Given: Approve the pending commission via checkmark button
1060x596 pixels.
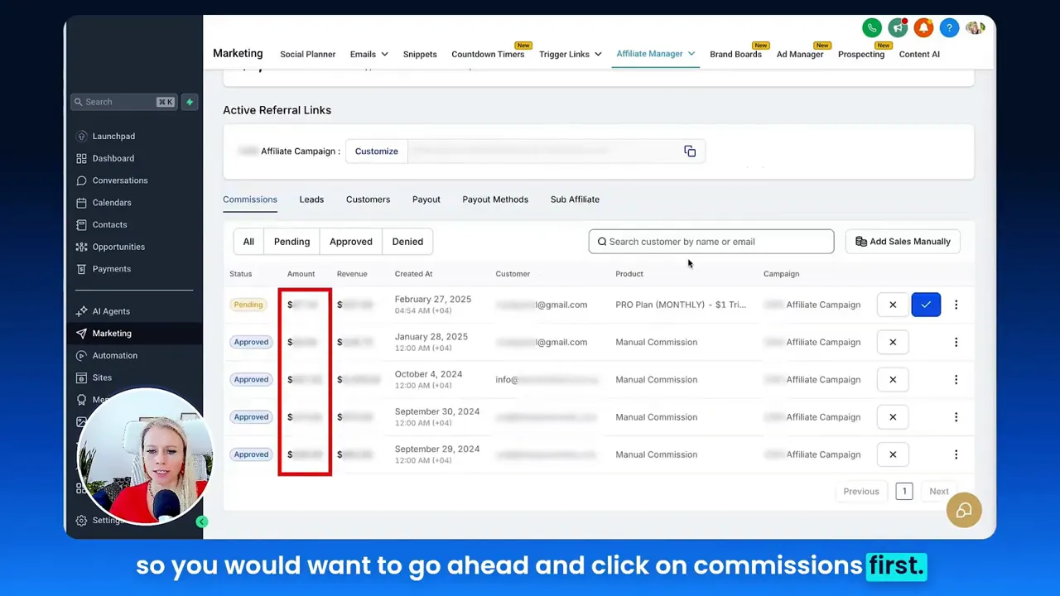Looking at the screenshot, I should [x=926, y=305].
